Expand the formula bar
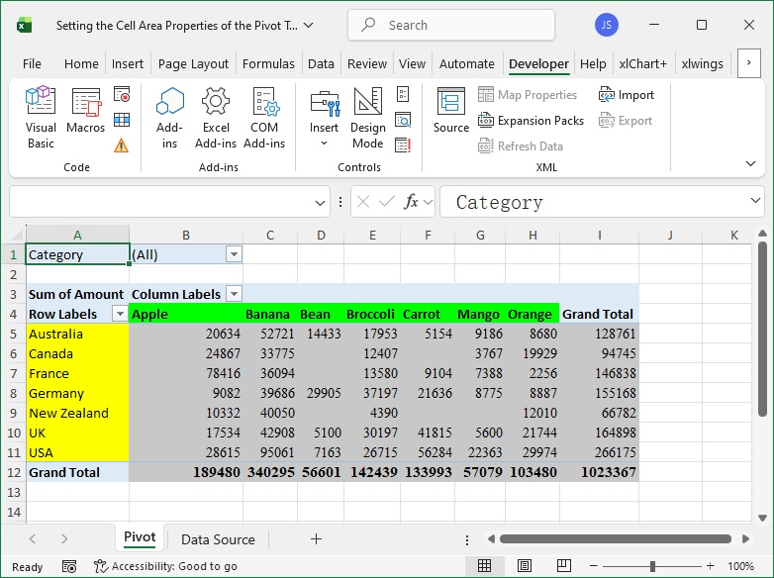 click(755, 200)
